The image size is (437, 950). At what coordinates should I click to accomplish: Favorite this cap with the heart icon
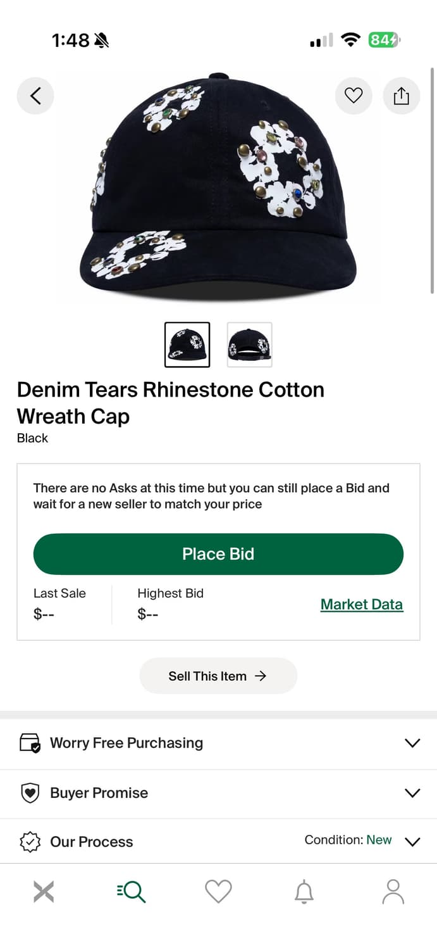[x=354, y=96]
